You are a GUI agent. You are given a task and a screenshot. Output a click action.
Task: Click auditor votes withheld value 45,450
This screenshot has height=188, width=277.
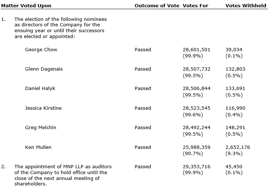tap(234, 166)
